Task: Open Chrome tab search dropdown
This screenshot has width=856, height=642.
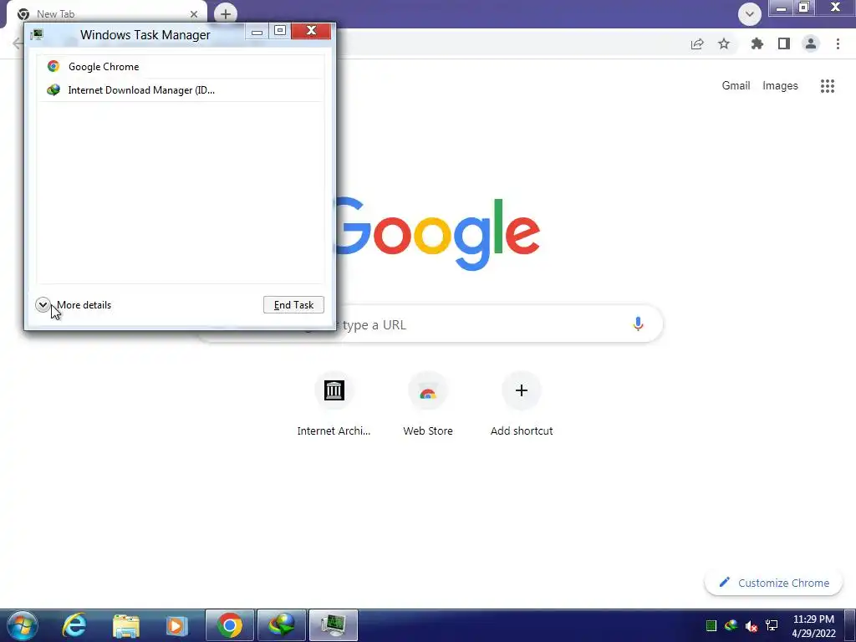Action: pos(750,14)
